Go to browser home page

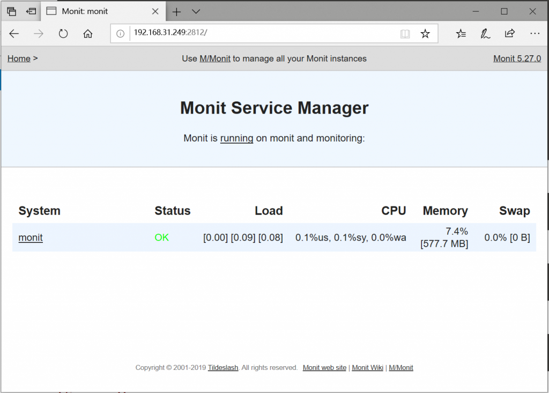tap(87, 34)
